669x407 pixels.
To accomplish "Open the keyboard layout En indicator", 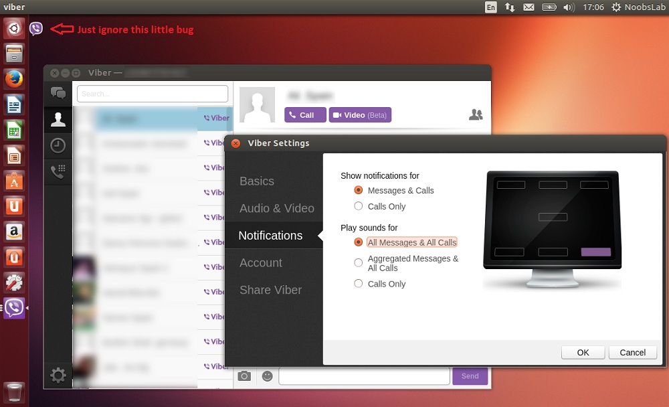I will point(491,7).
